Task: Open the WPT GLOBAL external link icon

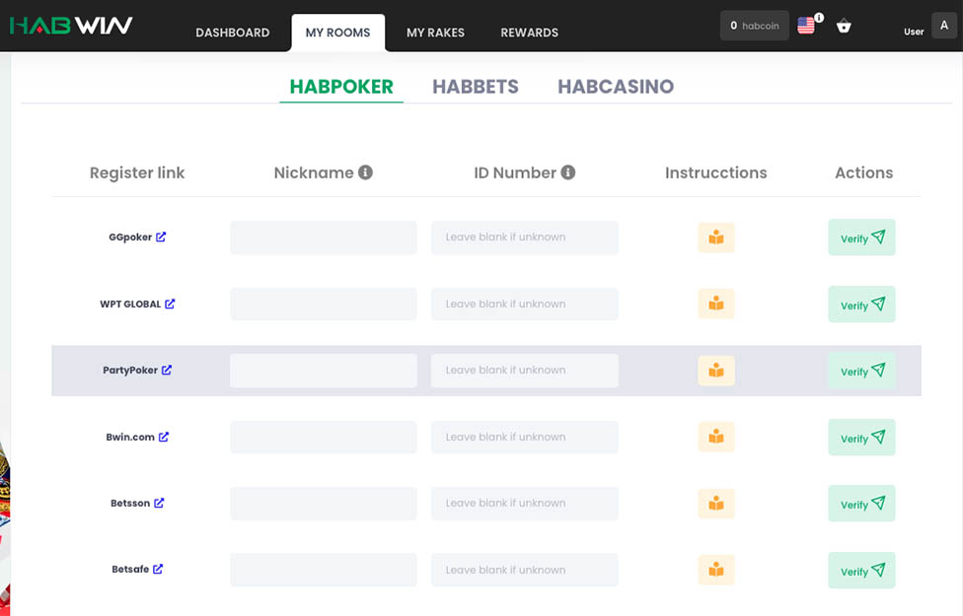Action: (x=170, y=304)
